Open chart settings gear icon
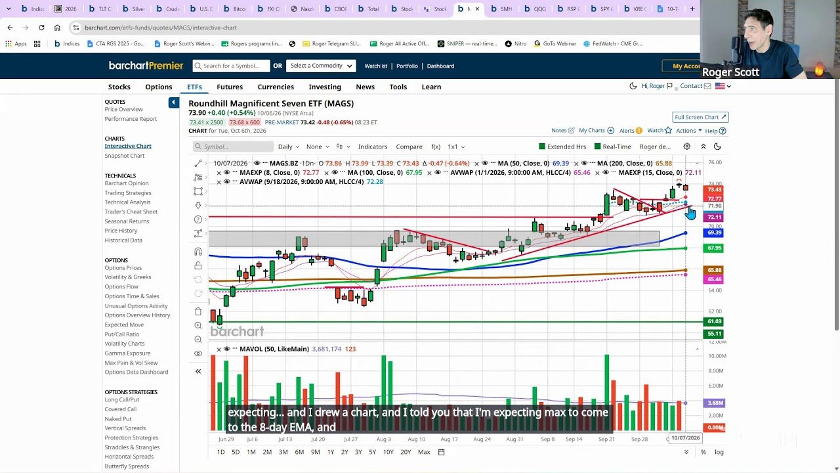Image resolution: width=840 pixels, height=473 pixels. (x=686, y=146)
